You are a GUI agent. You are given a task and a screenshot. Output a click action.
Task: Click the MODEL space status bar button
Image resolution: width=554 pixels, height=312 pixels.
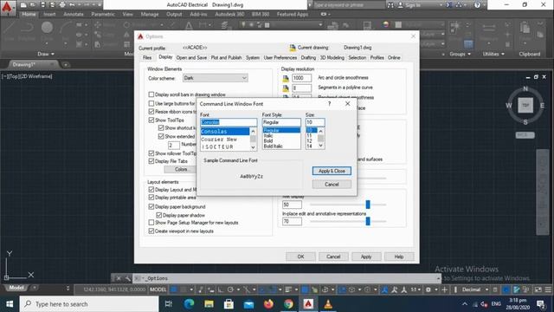[158, 289]
